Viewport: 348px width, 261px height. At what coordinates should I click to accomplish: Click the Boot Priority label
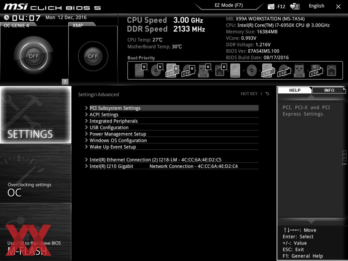point(141,58)
